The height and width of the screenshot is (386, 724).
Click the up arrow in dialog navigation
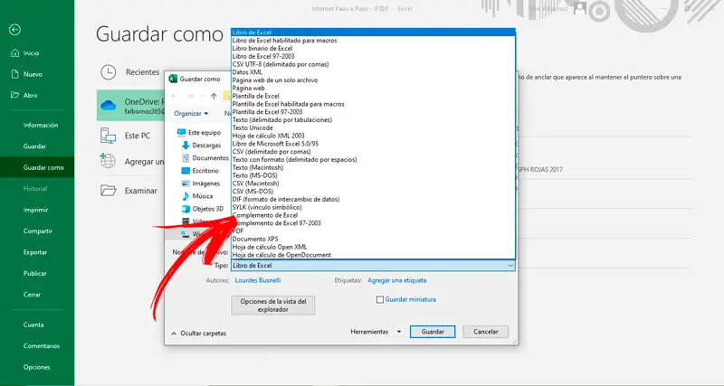214,96
